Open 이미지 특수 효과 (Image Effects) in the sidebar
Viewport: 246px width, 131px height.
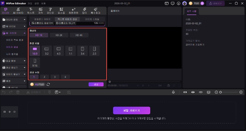click(x=14, y=40)
